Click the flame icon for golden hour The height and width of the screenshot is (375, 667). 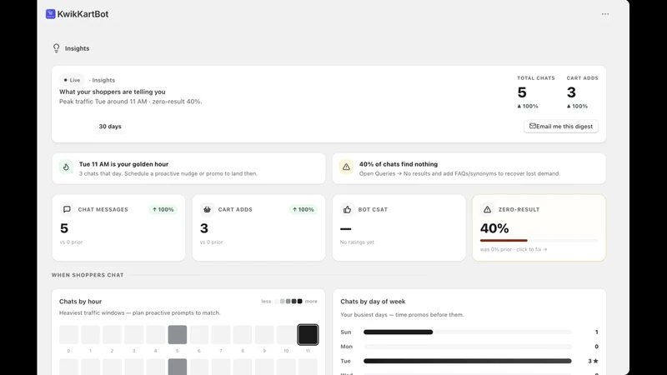pyautogui.click(x=66, y=167)
